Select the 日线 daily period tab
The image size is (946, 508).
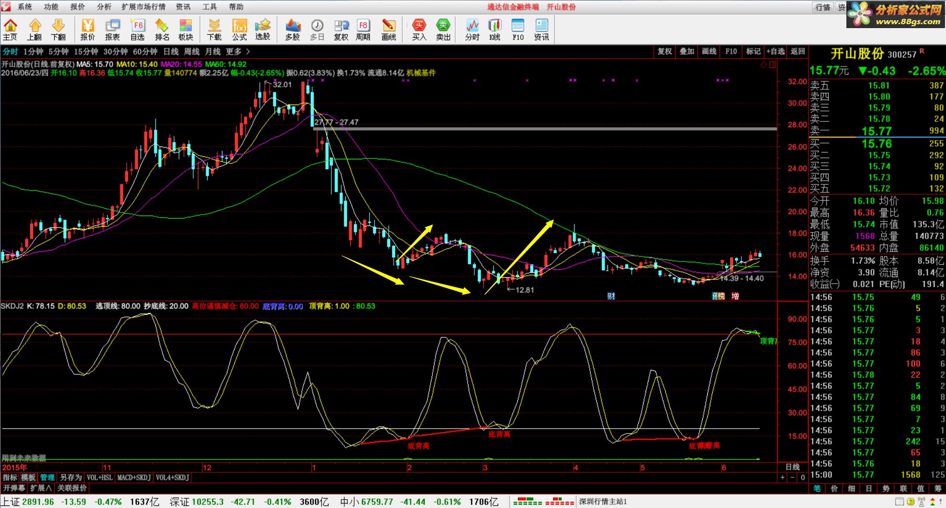coord(171,51)
